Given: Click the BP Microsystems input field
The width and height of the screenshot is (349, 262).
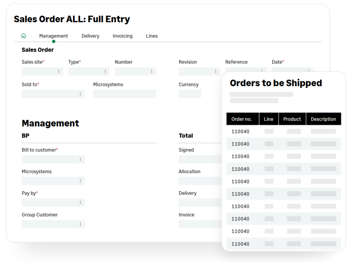Looking at the screenshot, I should click(x=53, y=181).
